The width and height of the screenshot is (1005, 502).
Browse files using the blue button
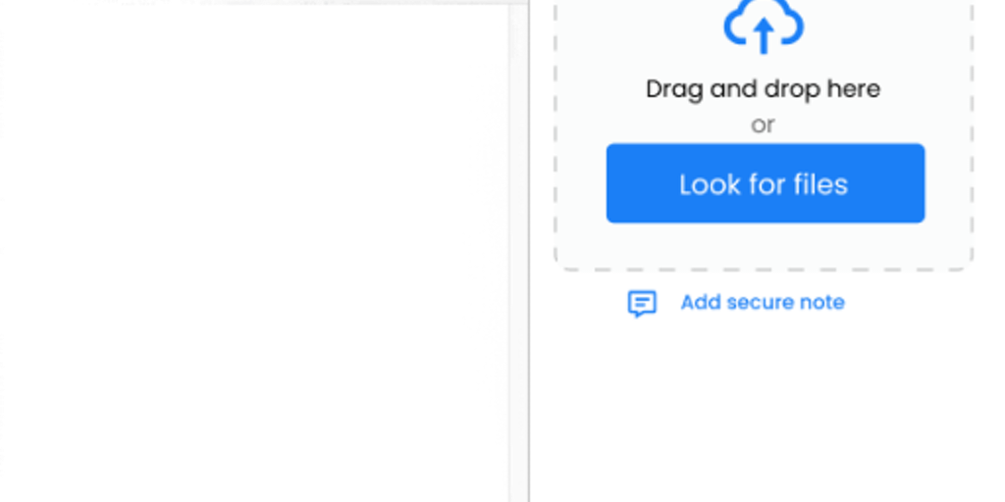pos(766,183)
